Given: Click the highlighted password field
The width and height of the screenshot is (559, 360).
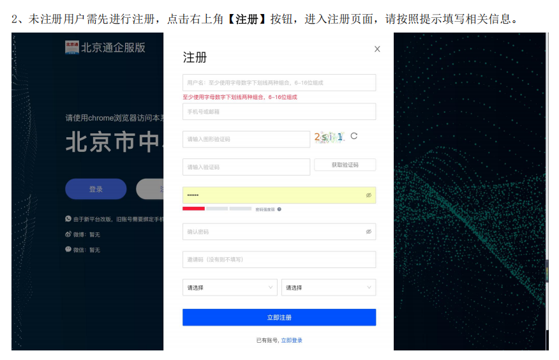Looking at the screenshot, I should point(279,195).
